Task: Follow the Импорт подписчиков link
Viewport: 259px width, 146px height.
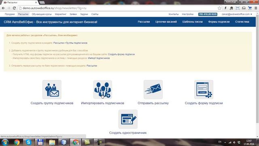Action: point(99,58)
